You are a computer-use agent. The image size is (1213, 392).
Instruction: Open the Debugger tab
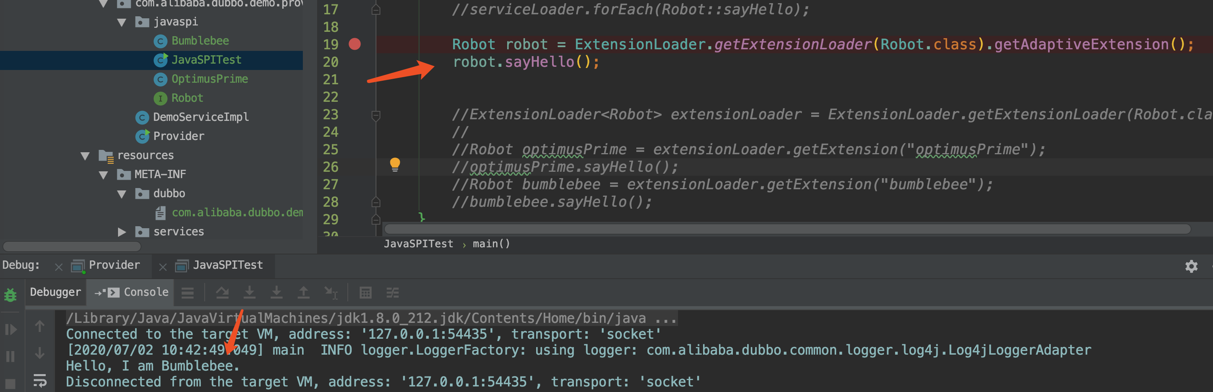pyautogui.click(x=56, y=292)
